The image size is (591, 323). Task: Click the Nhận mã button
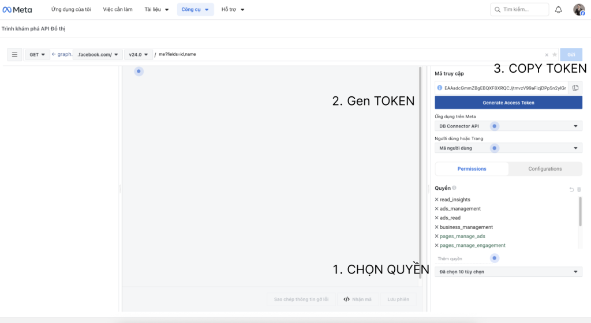point(358,299)
